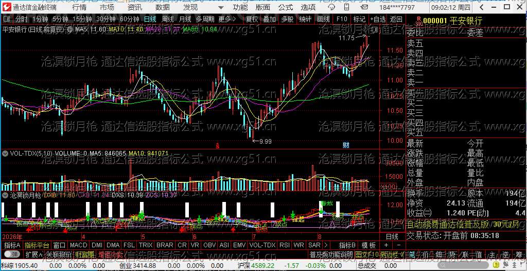Select the TRIX indicator tab
Screen dimensions: 527x271
tap(146, 245)
